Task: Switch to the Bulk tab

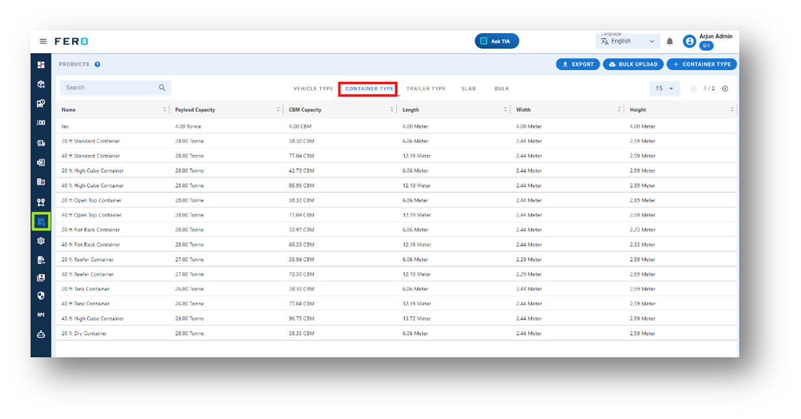Action: click(502, 88)
